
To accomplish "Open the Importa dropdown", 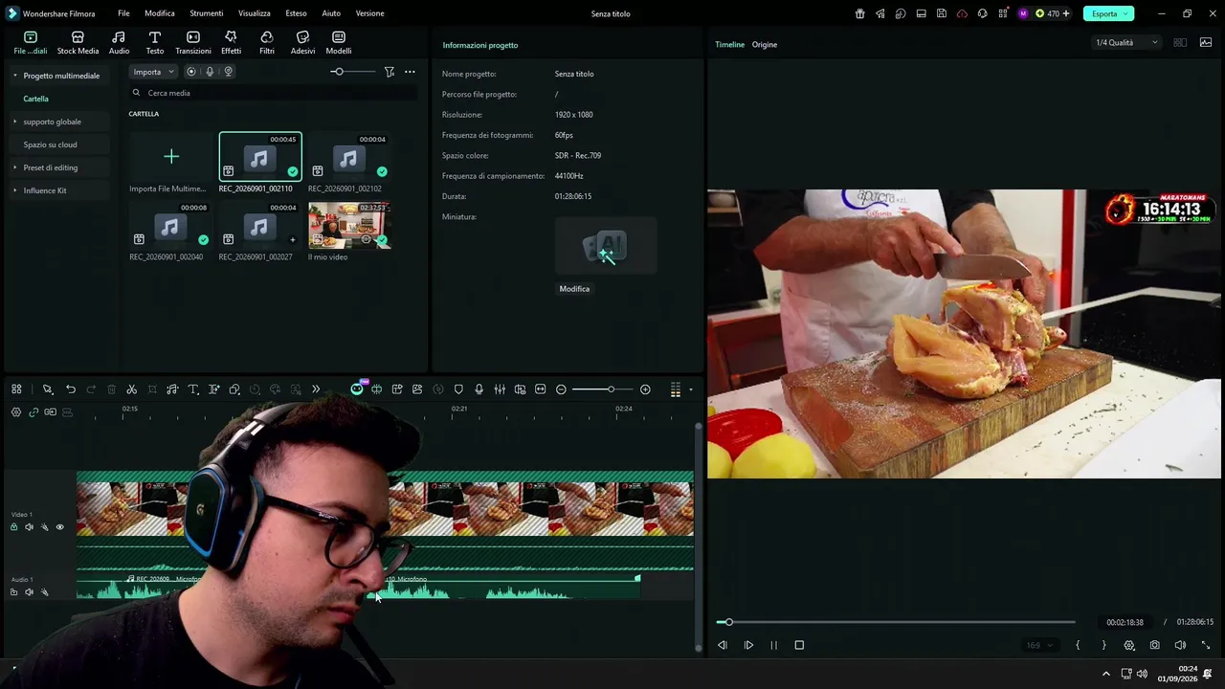I will click(153, 72).
